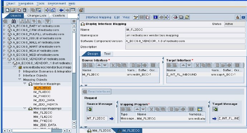
Task: Click the Source Message display icon
Action: click(89, 109)
